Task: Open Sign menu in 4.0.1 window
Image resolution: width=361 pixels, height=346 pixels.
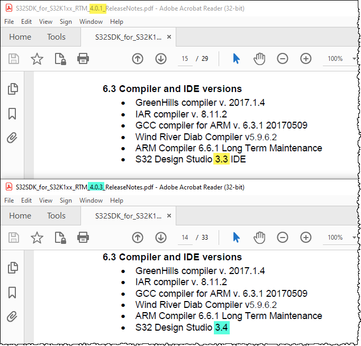Action: click(x=66, y=22)
